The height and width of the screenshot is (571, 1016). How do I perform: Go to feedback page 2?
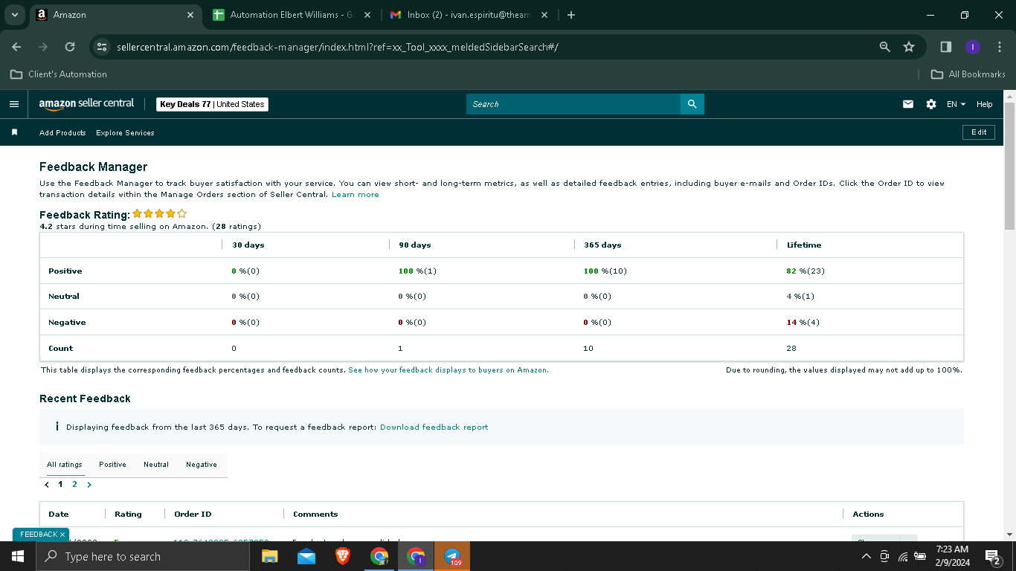click(x=74, y=485)
